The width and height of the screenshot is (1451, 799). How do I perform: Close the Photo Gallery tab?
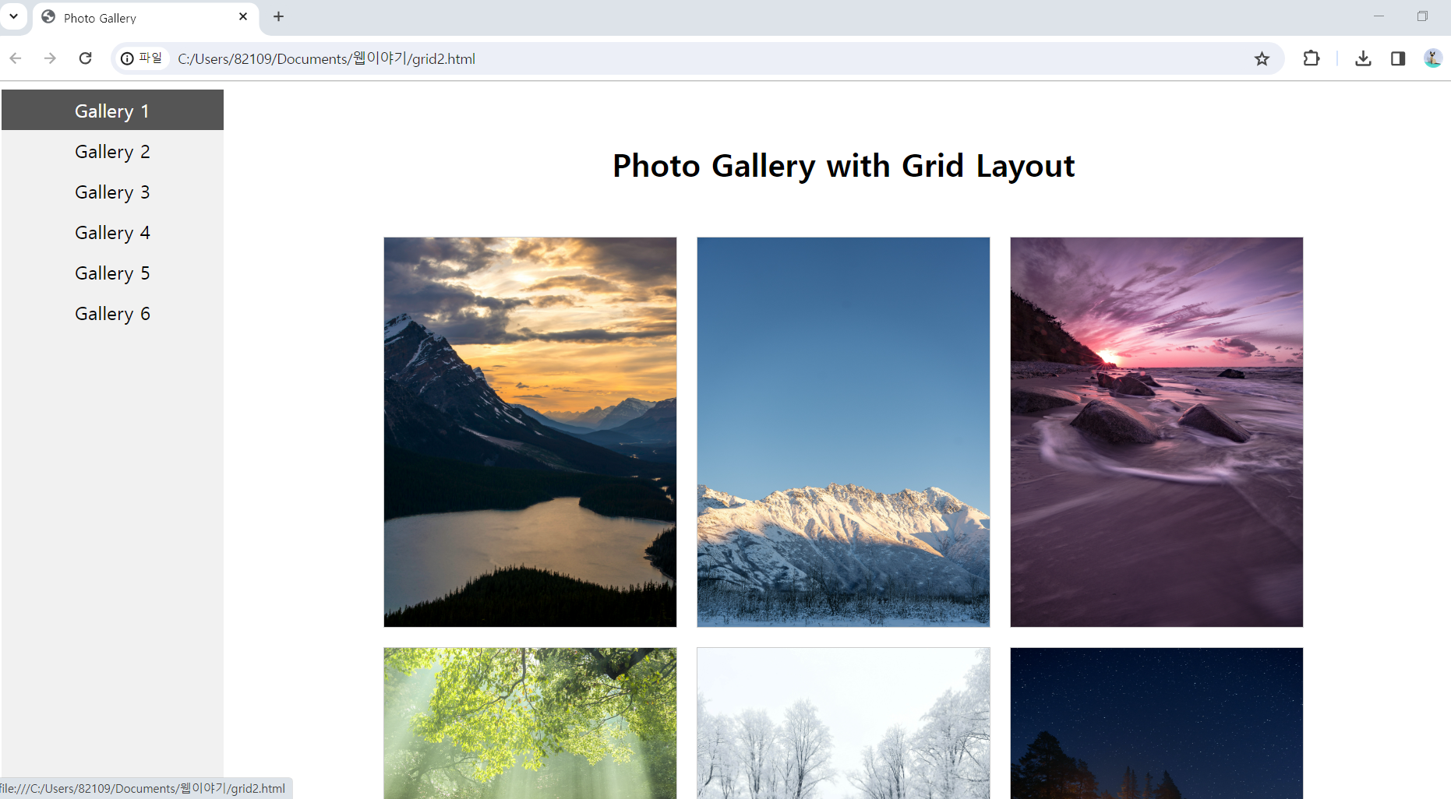[243, 16]
